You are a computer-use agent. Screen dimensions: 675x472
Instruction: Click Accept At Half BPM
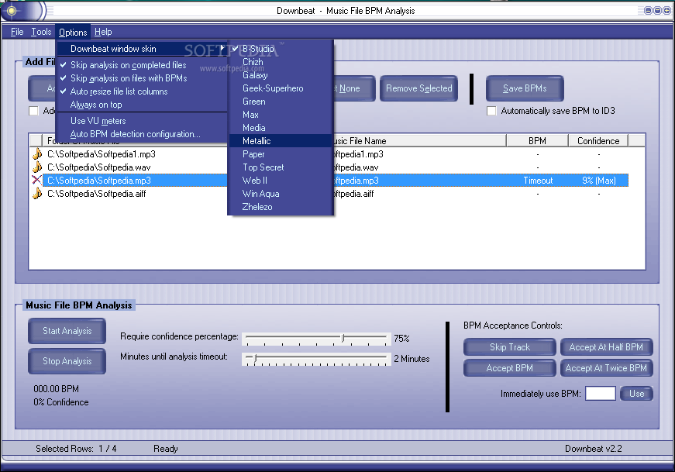click(606, 347)
